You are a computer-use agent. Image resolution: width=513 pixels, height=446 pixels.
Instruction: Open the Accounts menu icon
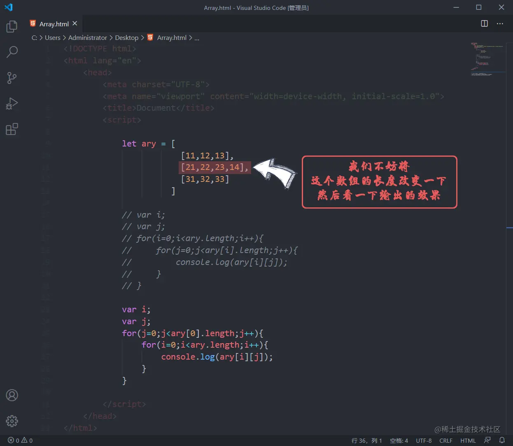pos(12,395)
